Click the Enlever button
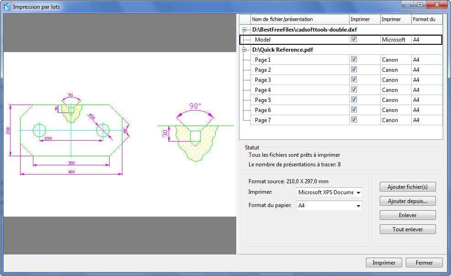The height and width of the screenshot is (276, 451). click(x=408, y=215)
